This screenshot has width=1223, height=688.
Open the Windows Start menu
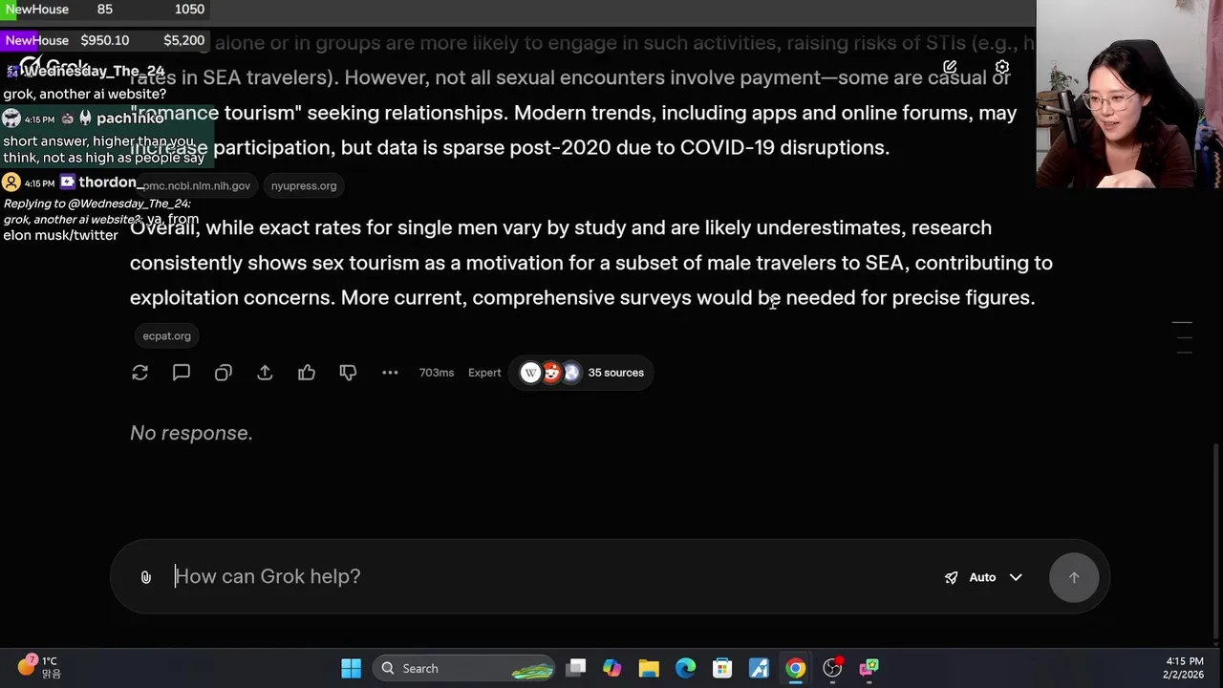pyautogui.click(x=351, y=668)
